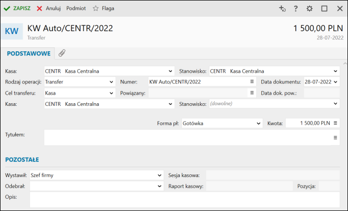Click the add-with-options plus icon
Image resolution: width=348 pixels, height=211 pixels.
(x=282, y=9)
